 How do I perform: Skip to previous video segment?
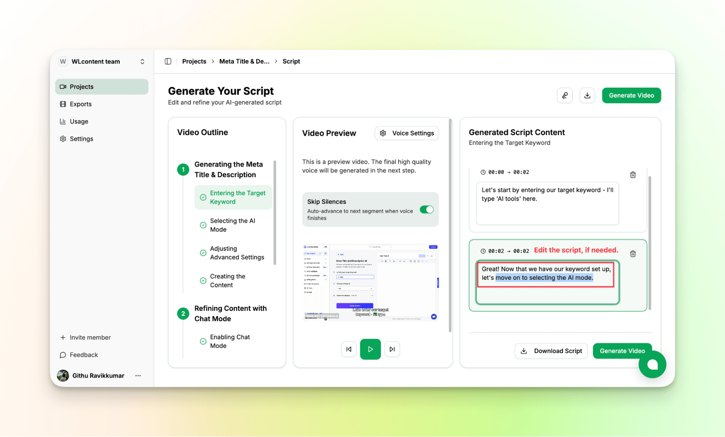pos(349,349)
